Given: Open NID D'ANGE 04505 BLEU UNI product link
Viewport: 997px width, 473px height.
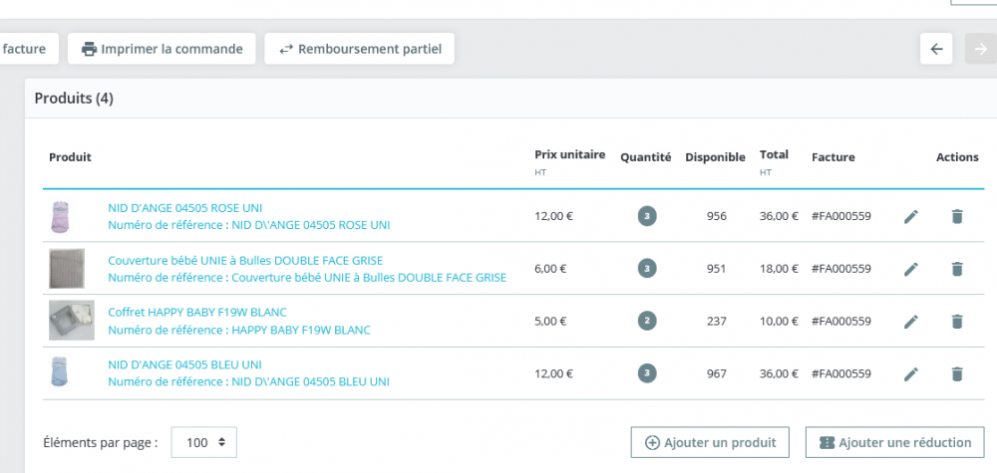Looking at the screenshot, I should [184, 365].
